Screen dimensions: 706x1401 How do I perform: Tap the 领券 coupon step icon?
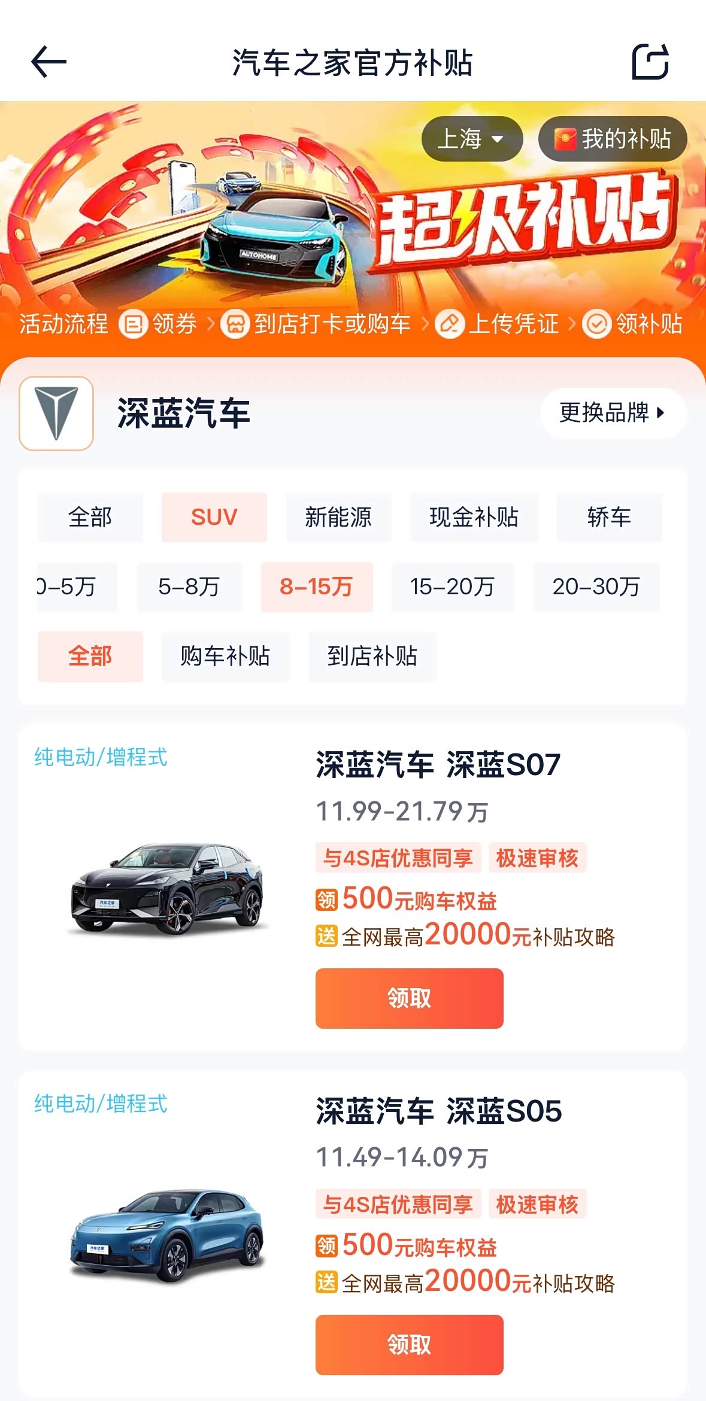coord(133,324)
